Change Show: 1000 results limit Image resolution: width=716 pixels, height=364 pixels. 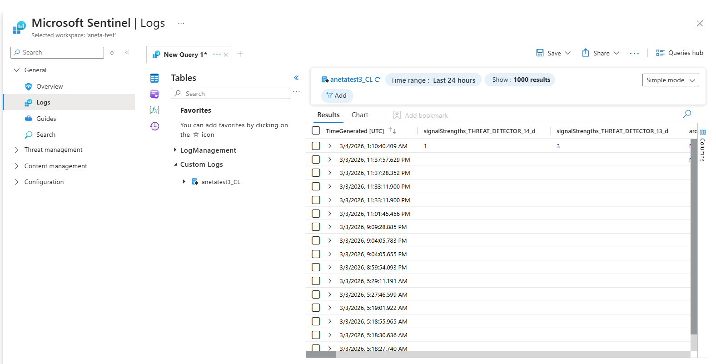(521, 80)
